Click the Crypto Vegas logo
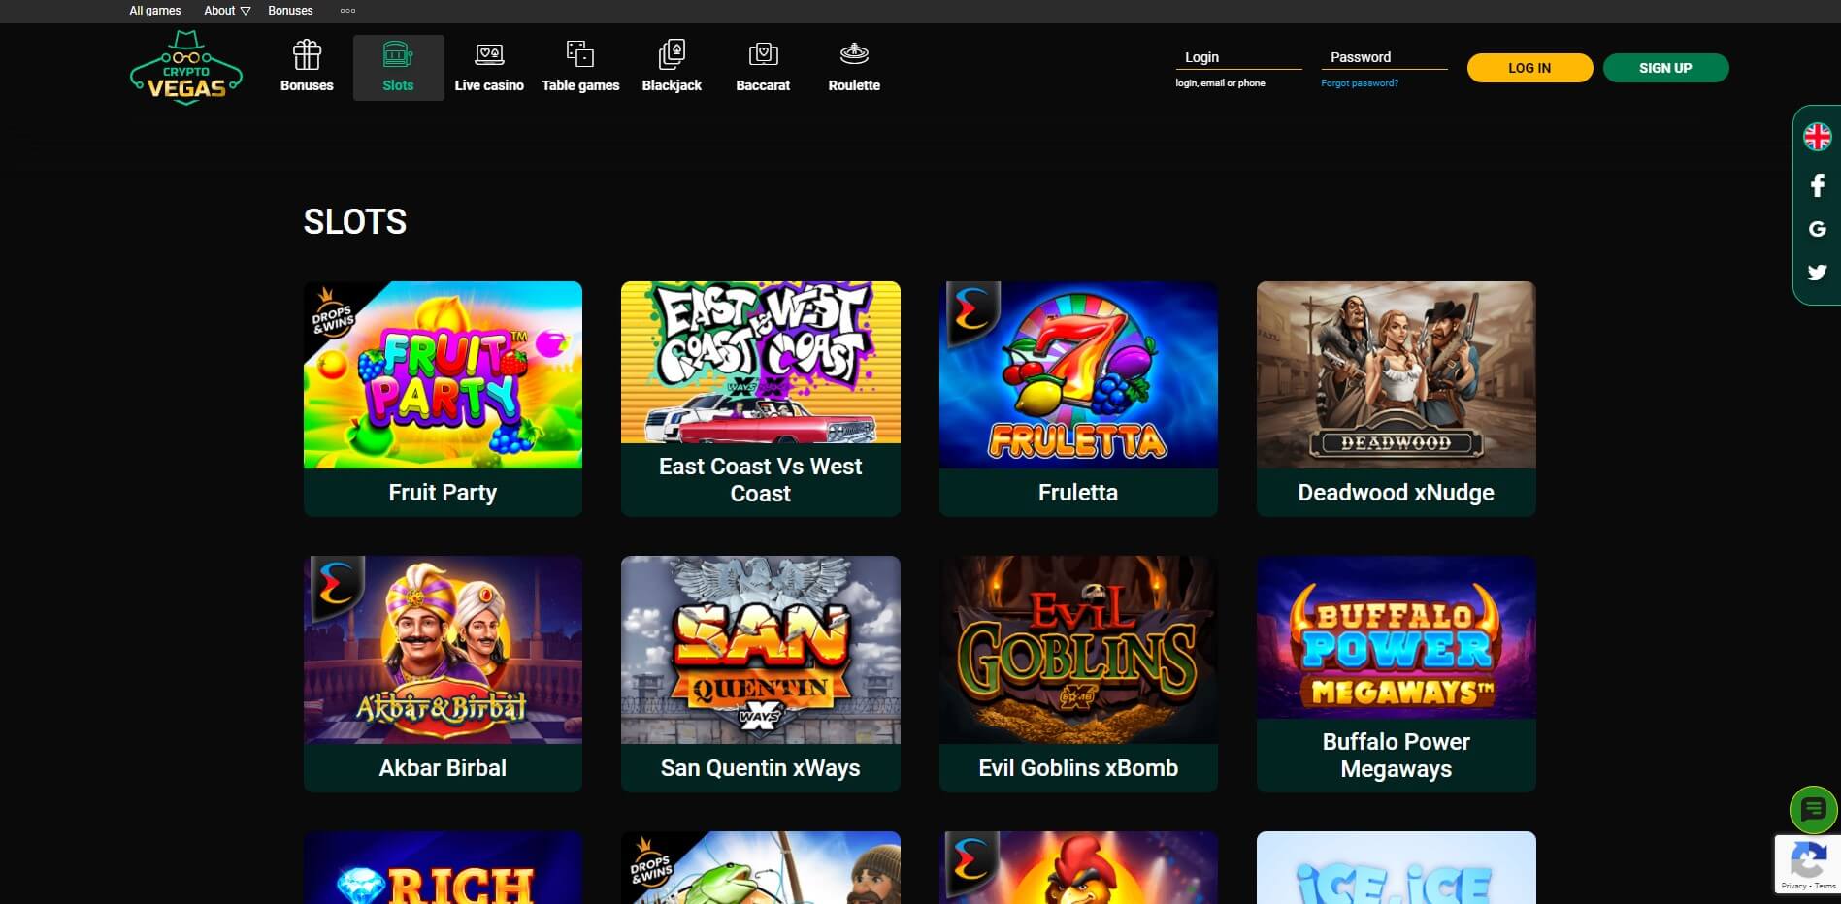 pyautogui.click(x=186, y=68)
